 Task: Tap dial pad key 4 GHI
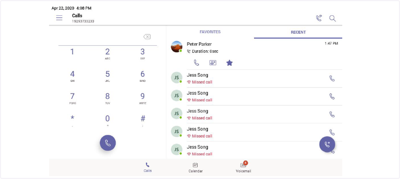tap(72, 76)
